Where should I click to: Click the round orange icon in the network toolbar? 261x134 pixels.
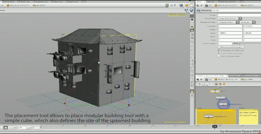click(224, 84)
